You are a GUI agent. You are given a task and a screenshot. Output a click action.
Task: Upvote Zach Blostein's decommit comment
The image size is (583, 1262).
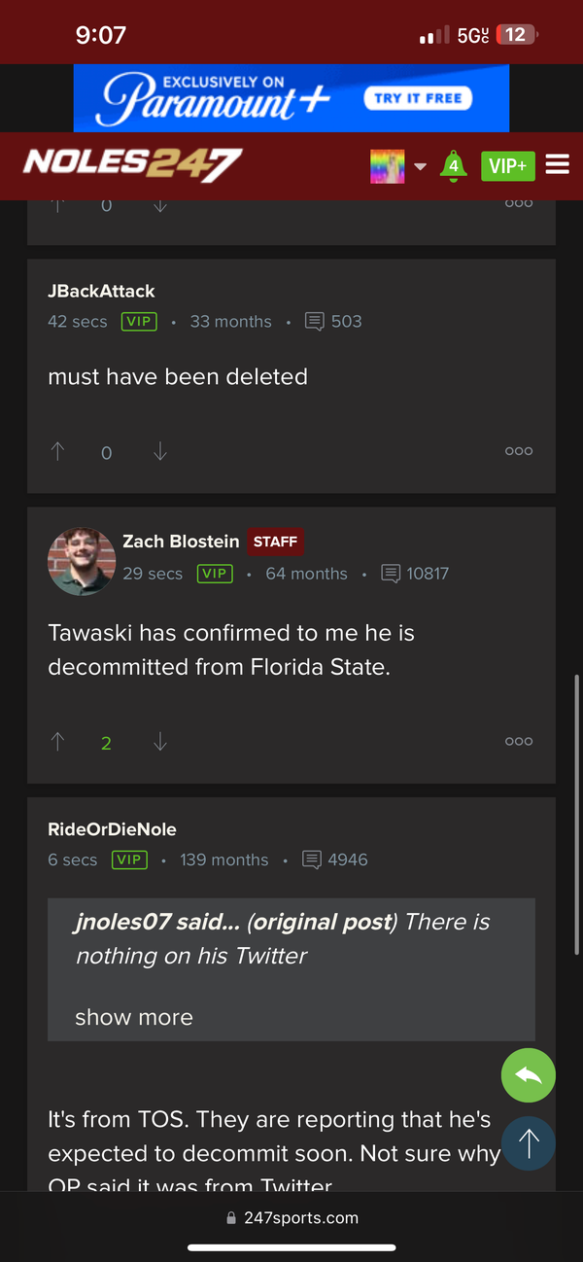click(57, 741)
